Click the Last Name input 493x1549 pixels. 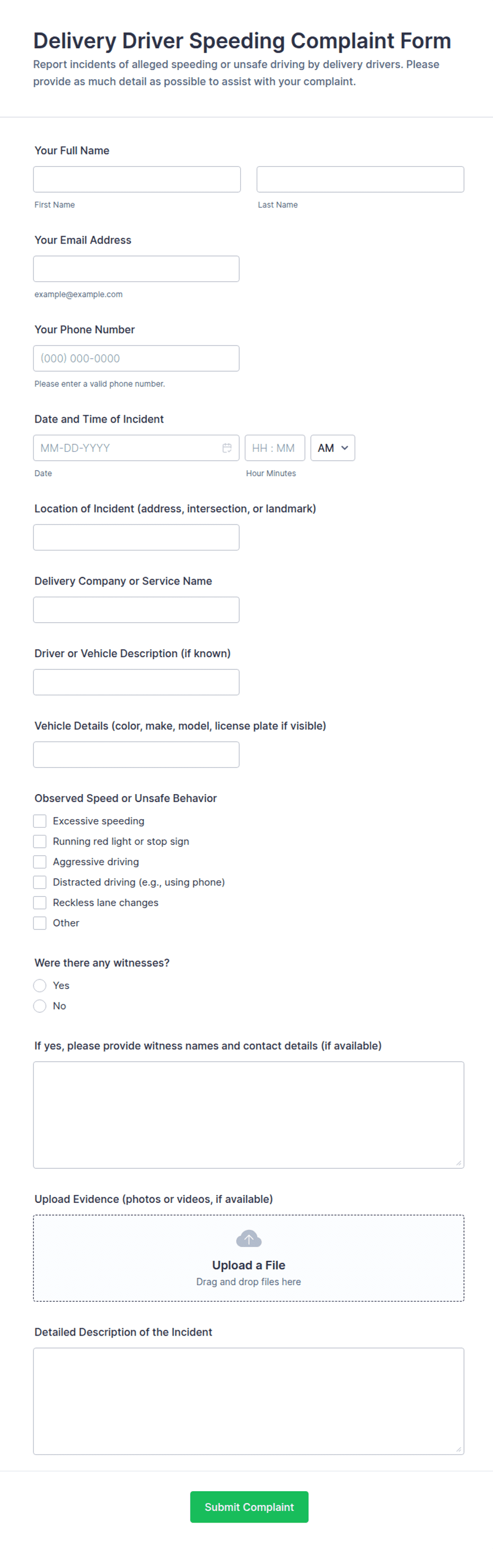pyautogui.click(x=360, y=180)
